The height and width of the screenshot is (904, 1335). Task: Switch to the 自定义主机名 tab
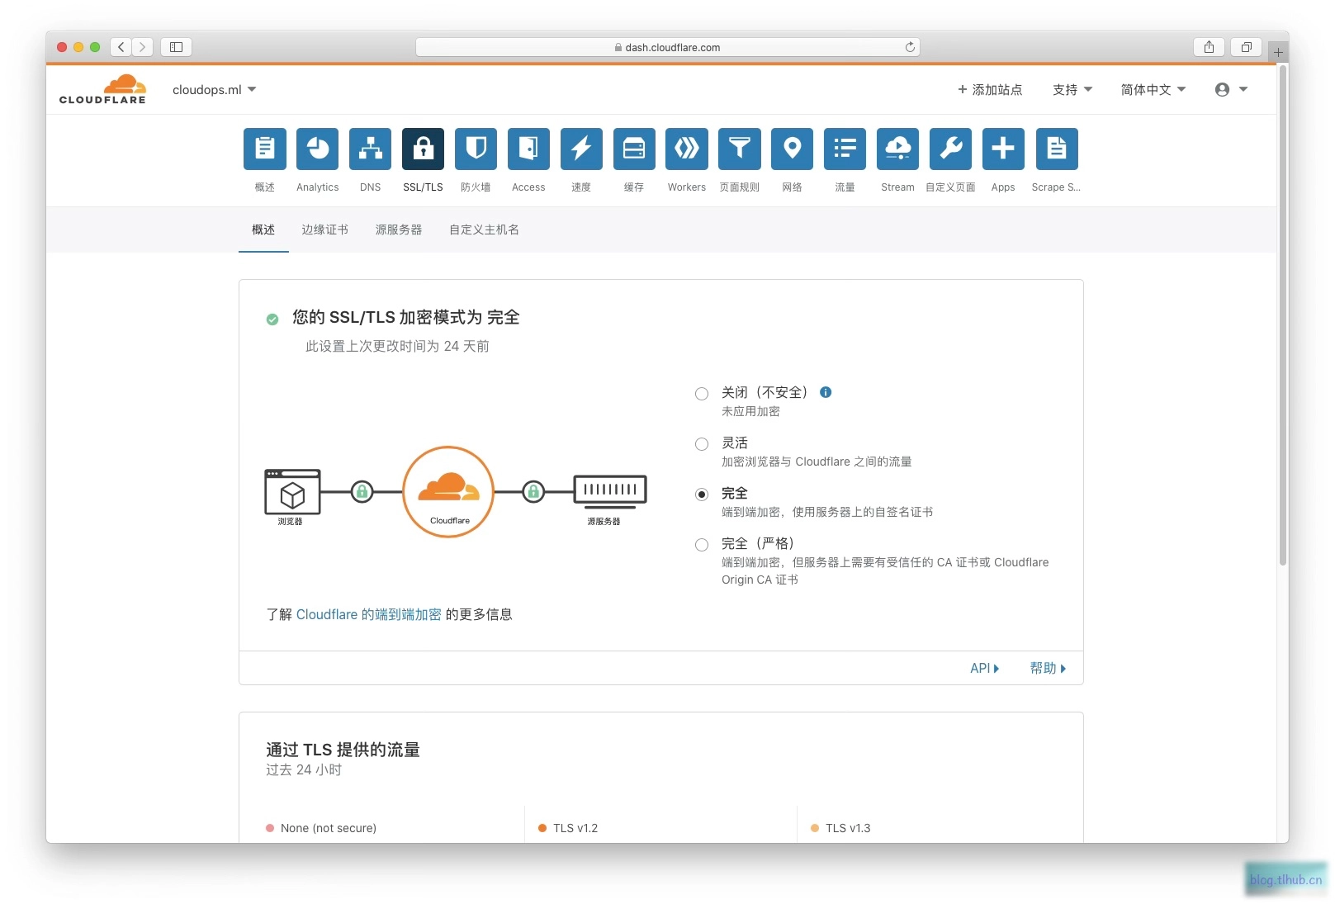point(484,230)
